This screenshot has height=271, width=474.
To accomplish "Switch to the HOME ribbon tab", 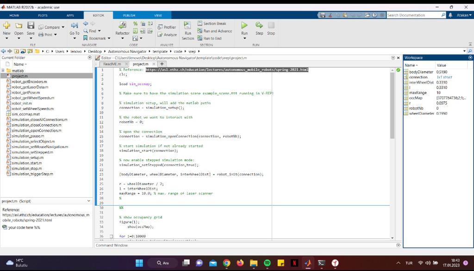I will [x=14, y=15].
